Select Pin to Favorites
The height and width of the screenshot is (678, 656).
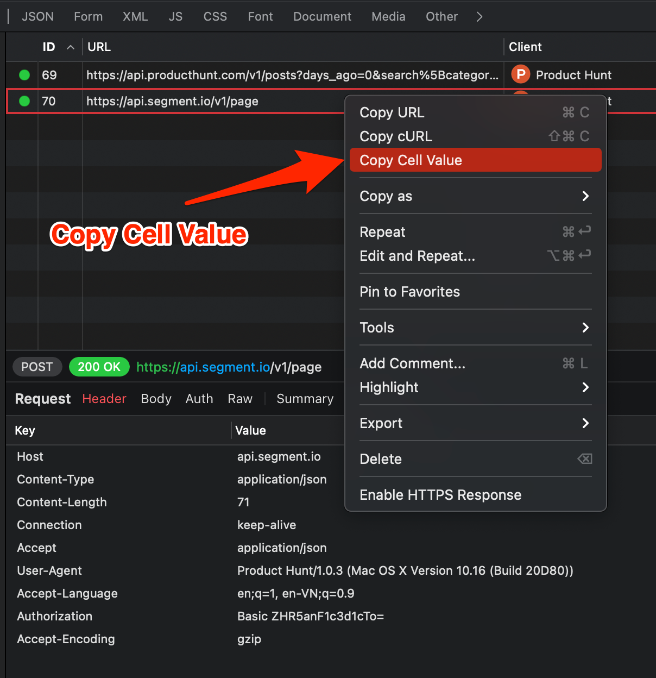point(475,292)
